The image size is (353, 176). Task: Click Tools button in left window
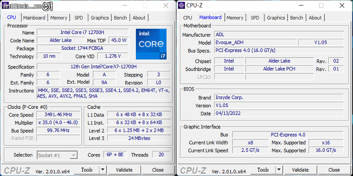click(87, 170)
